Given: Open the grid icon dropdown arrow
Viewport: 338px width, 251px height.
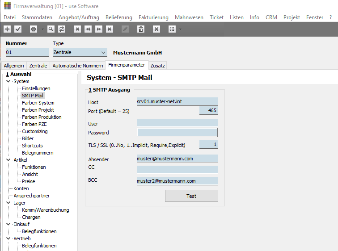Looking at the screenshot, I should point(181,29).
